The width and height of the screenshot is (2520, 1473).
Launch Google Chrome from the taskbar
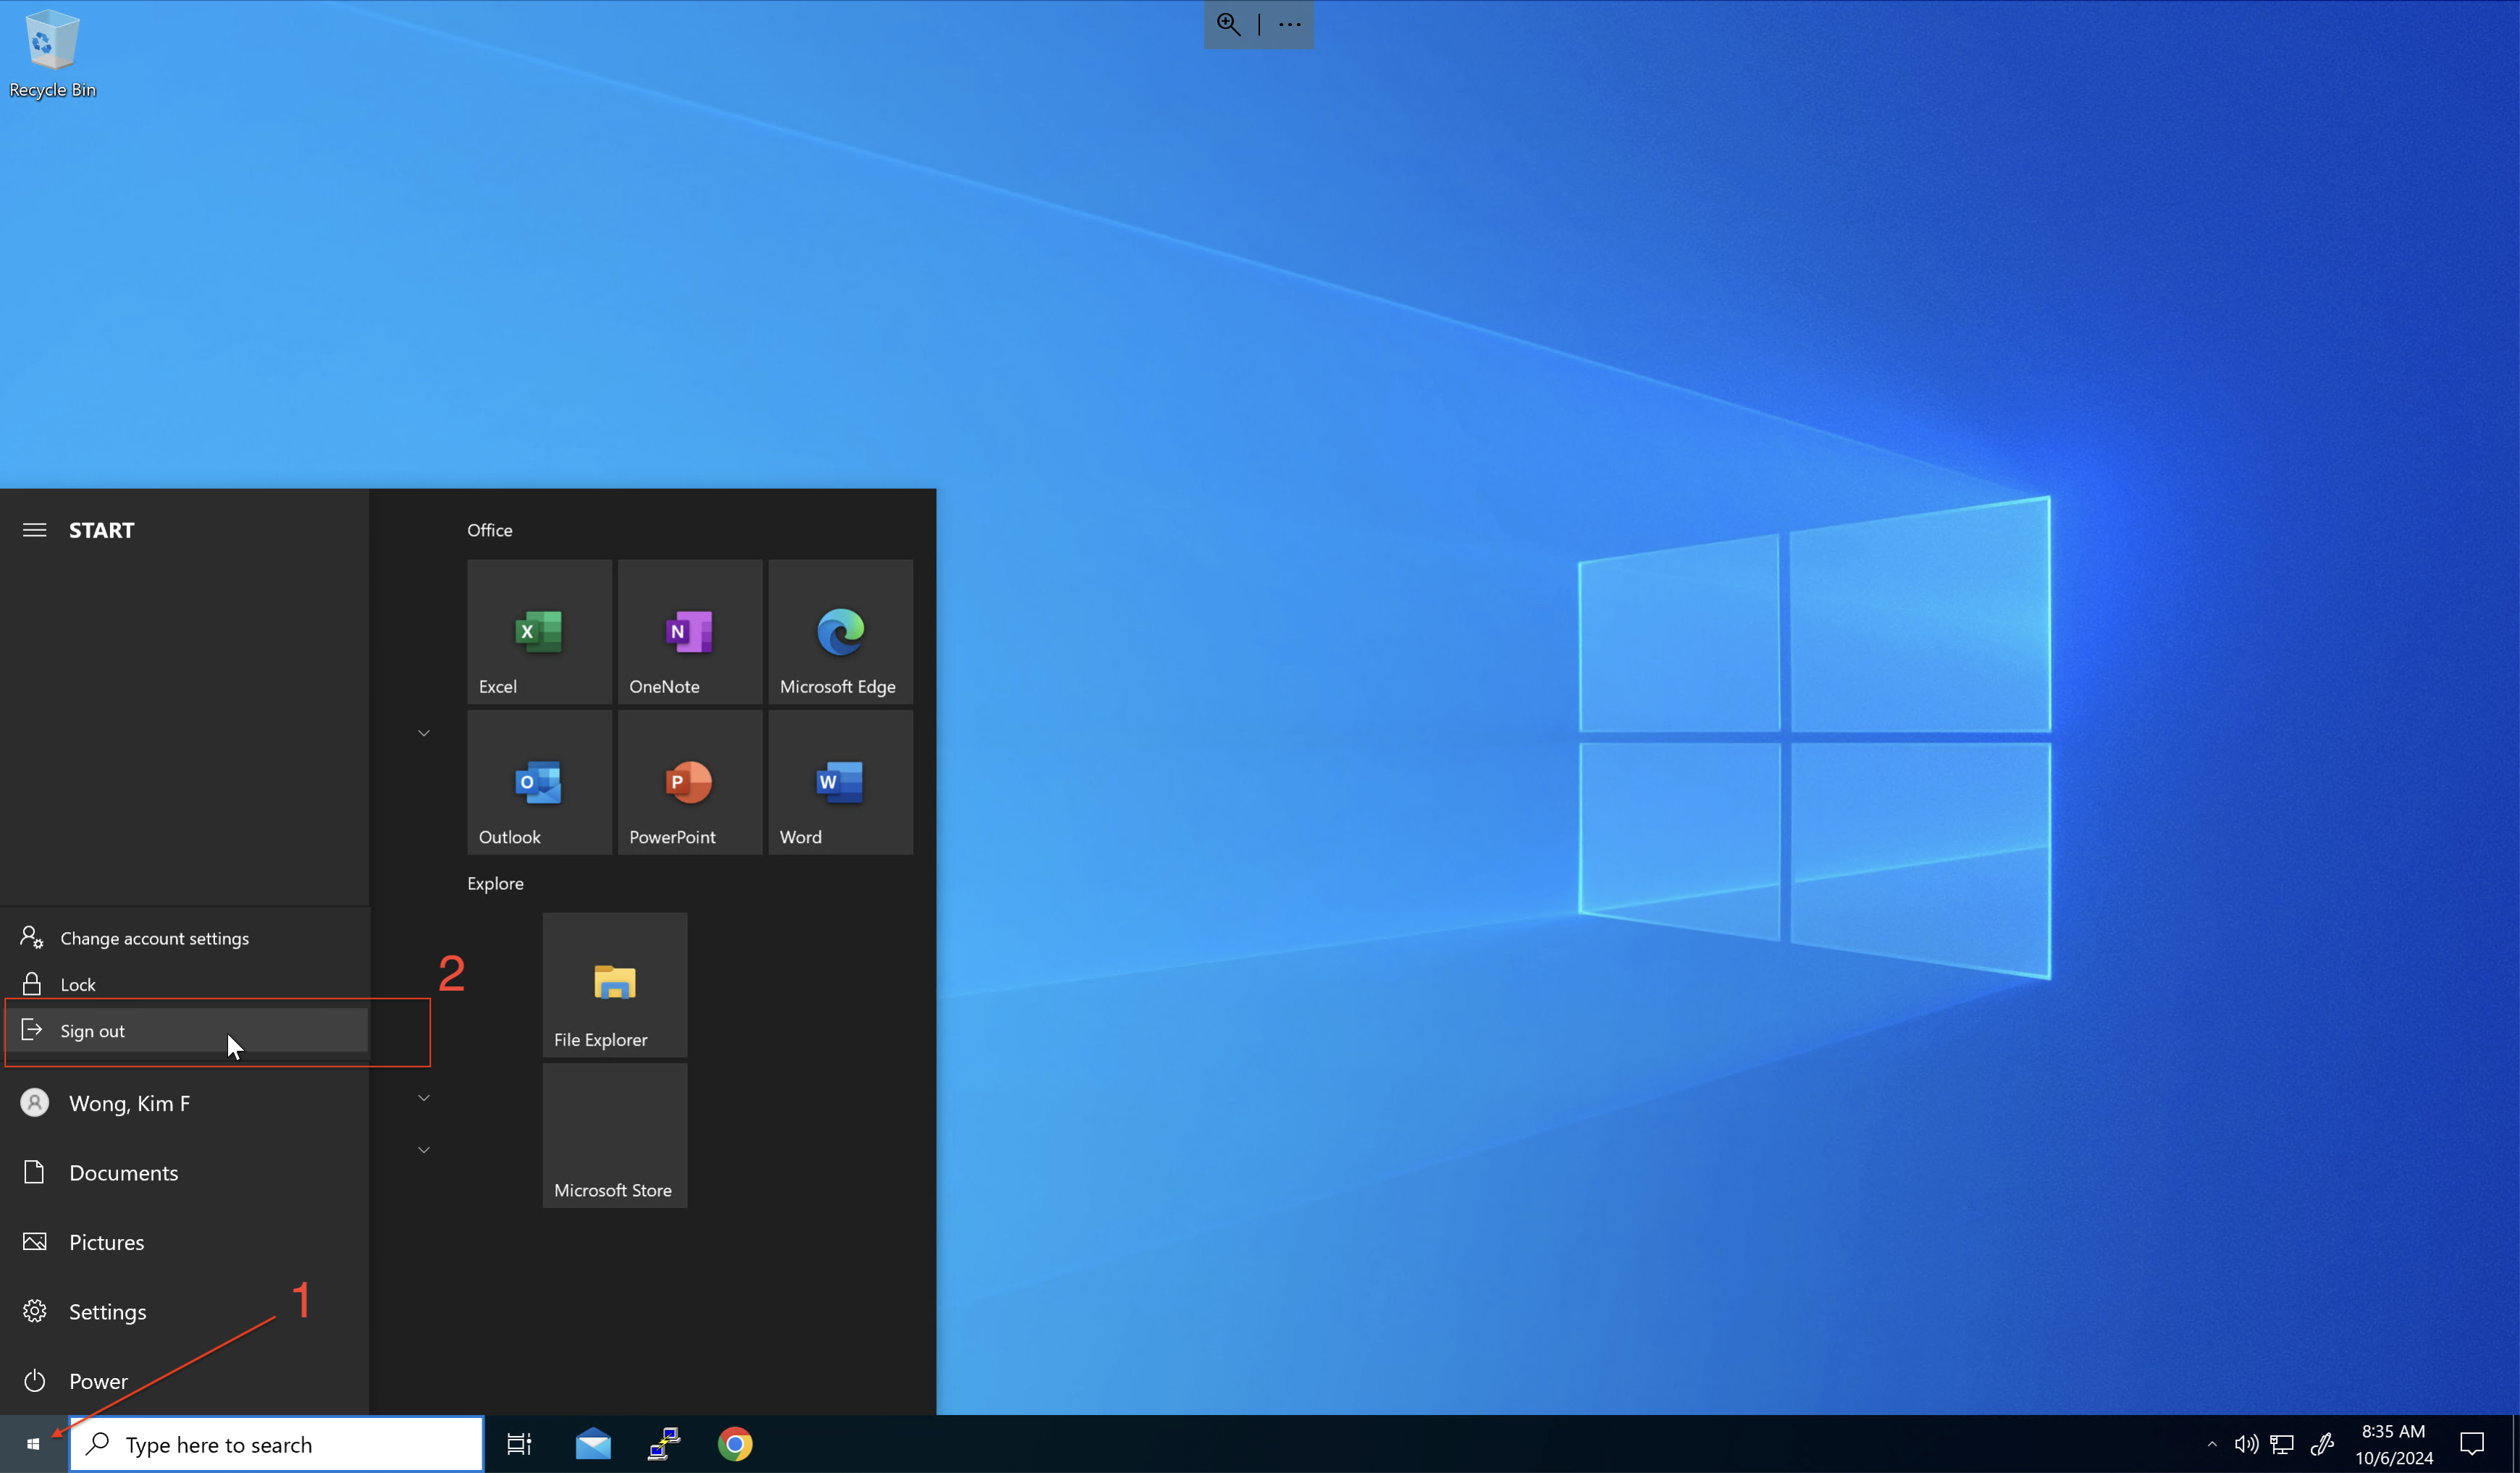click(x=735, y=1444)
